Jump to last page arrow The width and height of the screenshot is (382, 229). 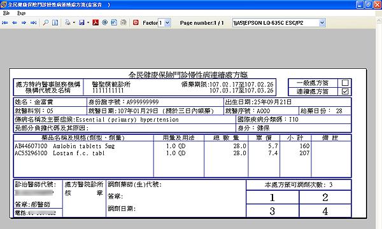(33, 23)
